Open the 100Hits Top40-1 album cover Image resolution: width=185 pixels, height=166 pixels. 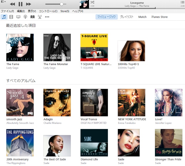[x=131, y=51]
